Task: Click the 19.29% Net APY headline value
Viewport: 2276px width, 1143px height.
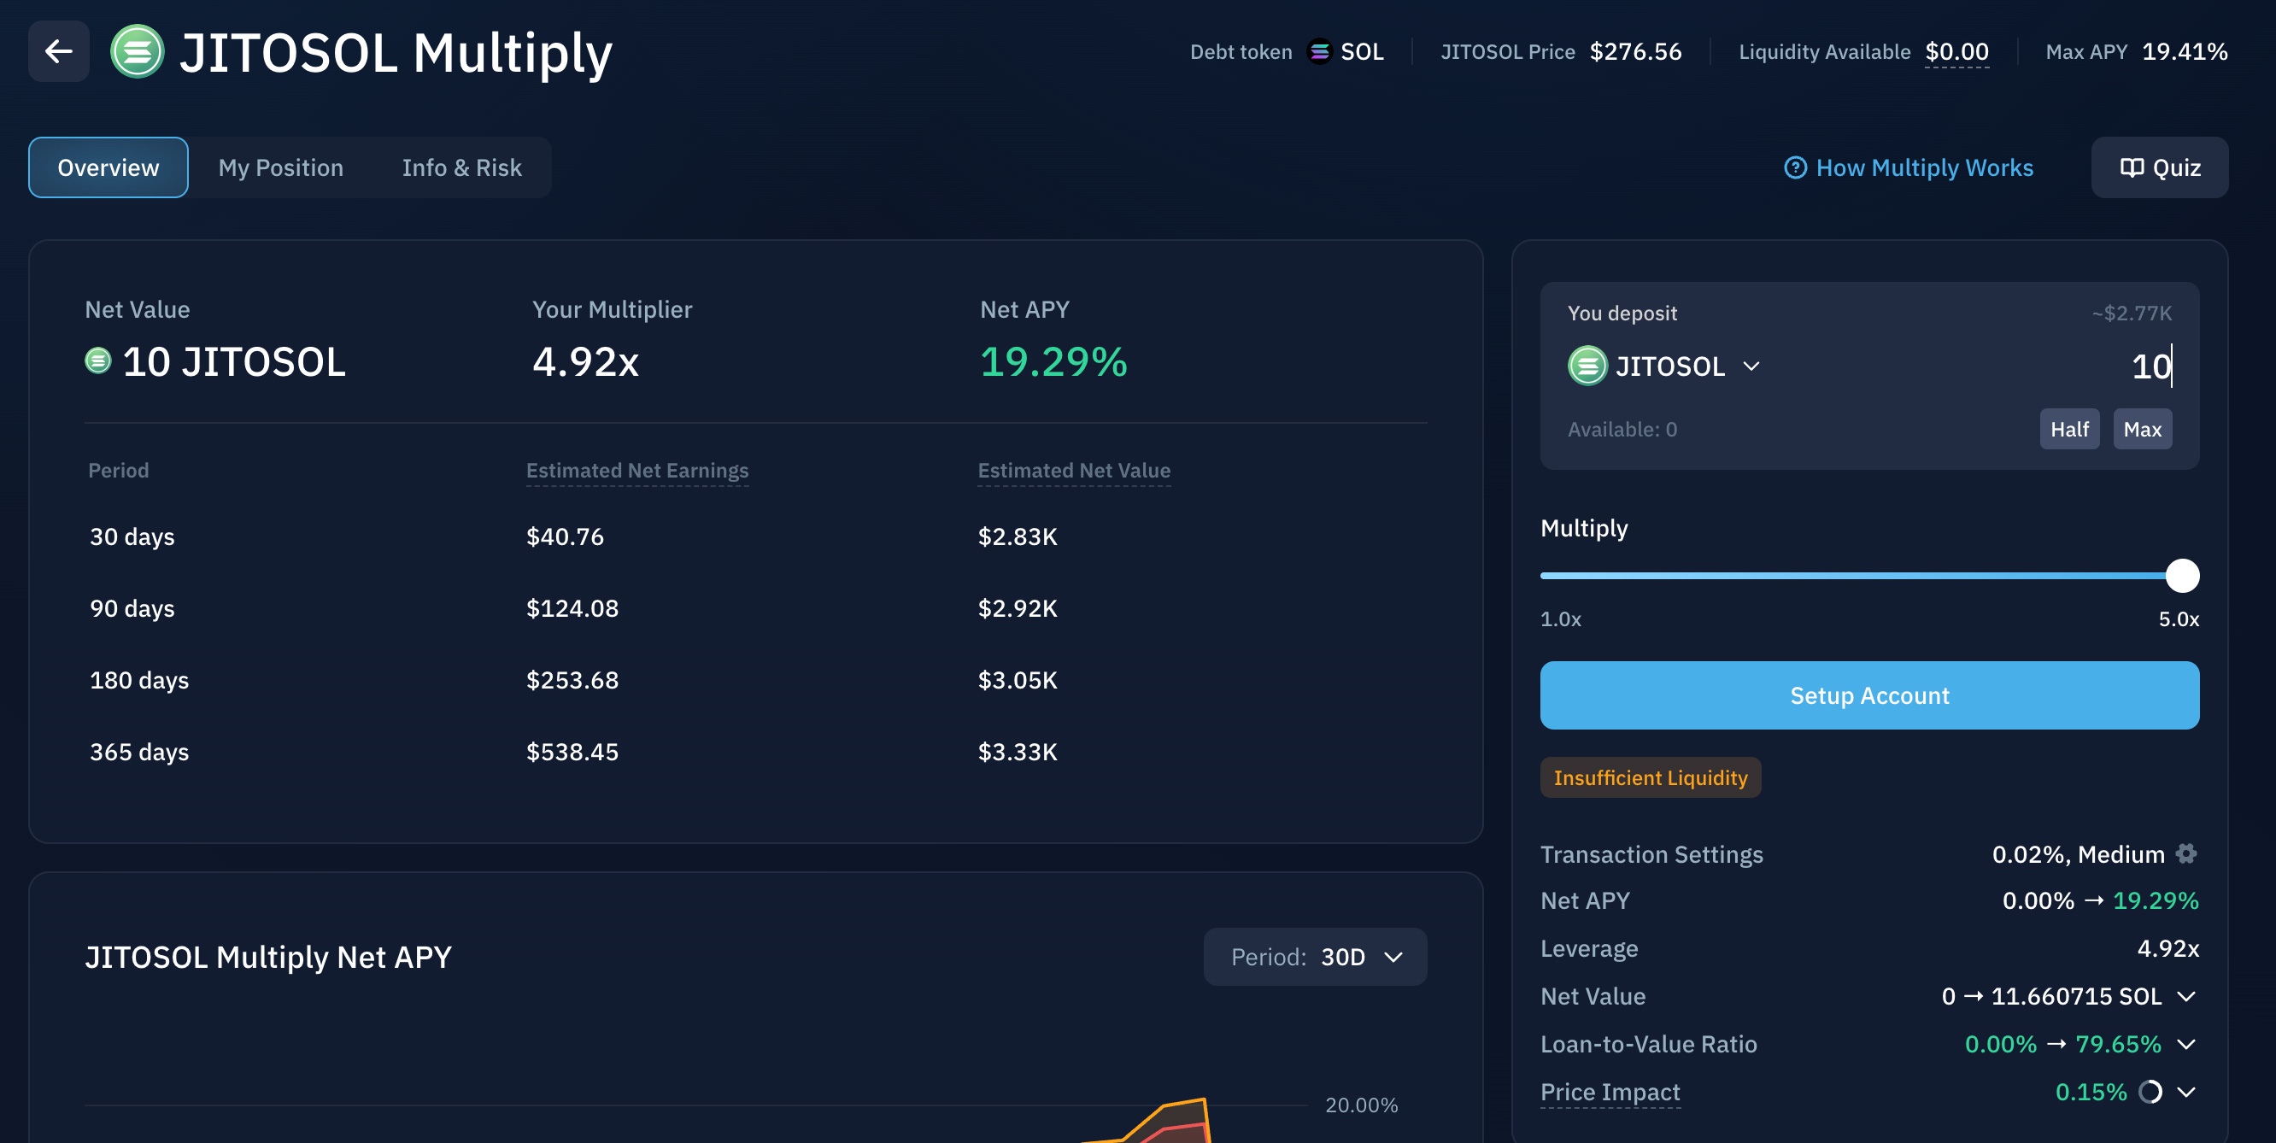Action: pos(1053,361)
